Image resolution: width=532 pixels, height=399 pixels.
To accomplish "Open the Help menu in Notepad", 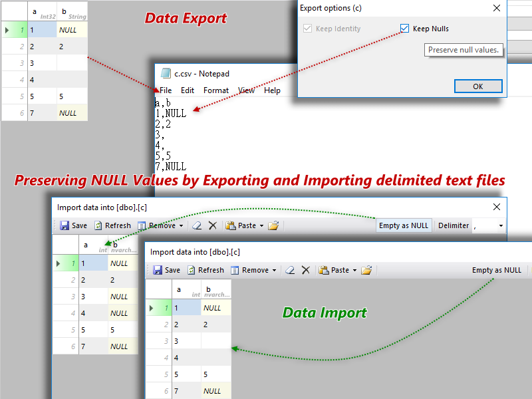I will pos(272,90).
